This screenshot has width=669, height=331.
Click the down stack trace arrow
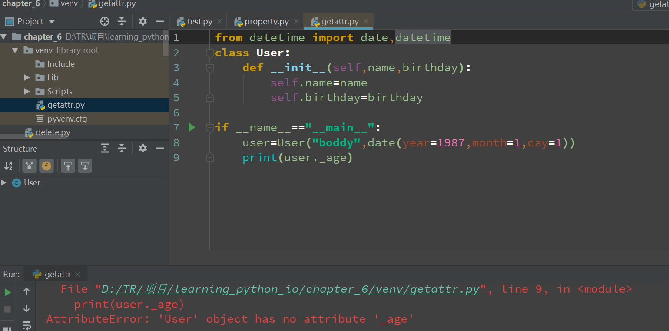pos(26,308)
